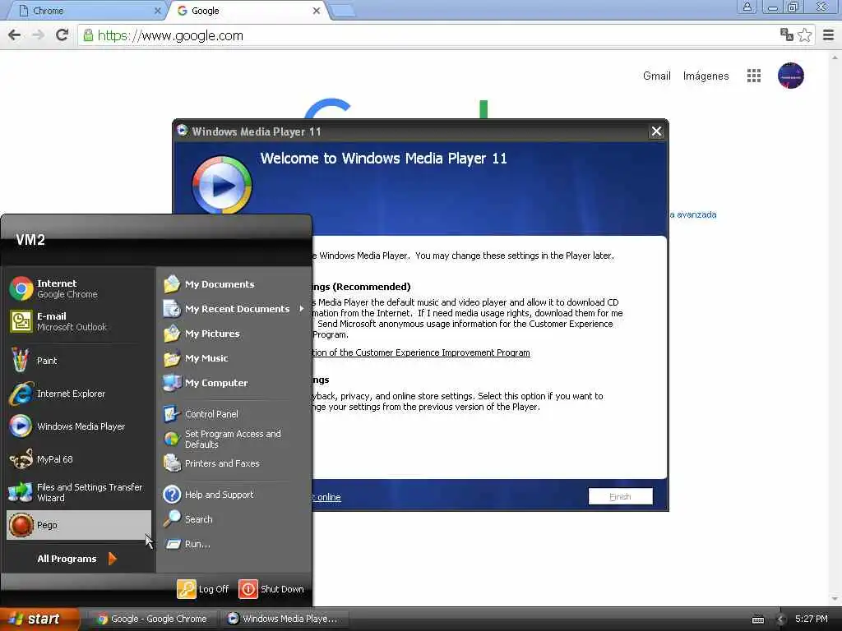Click the Start button
The height and width of the screenshot is (631, 842).
[39, 619]
